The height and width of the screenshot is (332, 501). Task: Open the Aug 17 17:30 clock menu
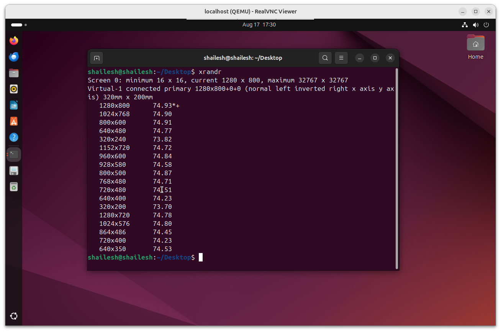tap(259, 25)
